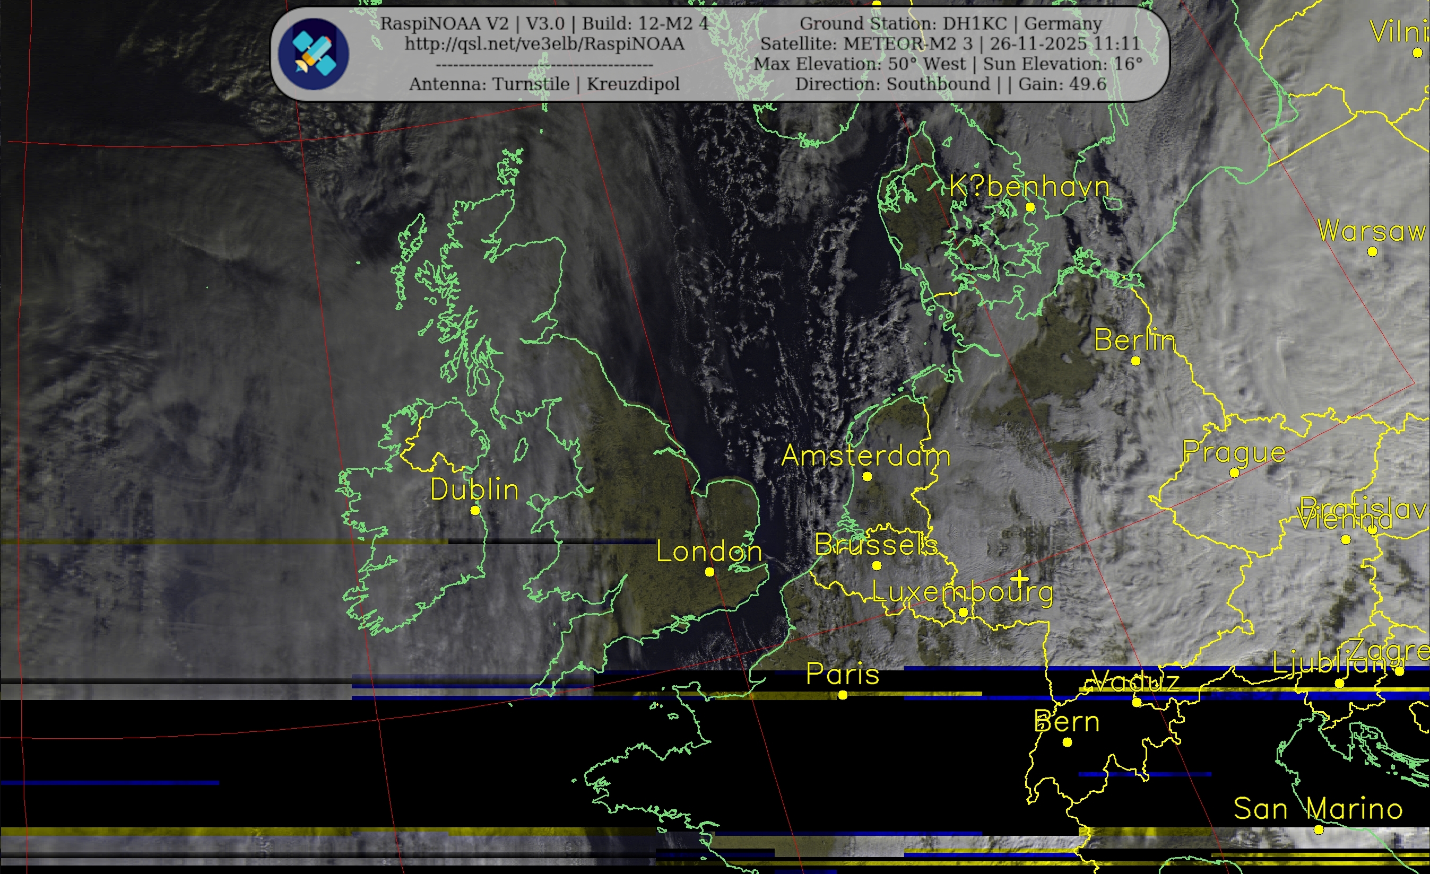Image resolution: width=1430 pixels, height=874 pixels.
Task: Click the yellow ground station cross marker
Action: (x=1020, y=578)
